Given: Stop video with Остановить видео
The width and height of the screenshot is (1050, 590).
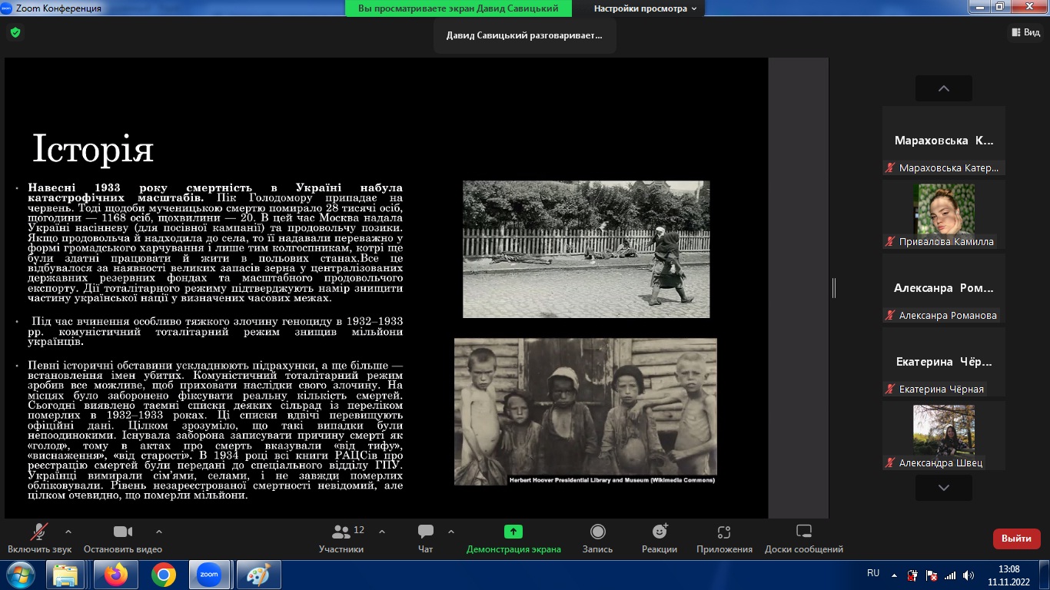Looking at the screenshot, I should [x=123, y=539].
